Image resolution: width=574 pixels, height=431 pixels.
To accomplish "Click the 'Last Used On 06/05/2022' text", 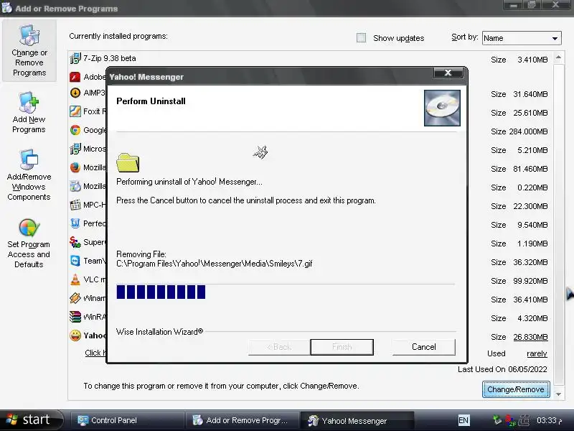I will [x=502, y=369].
